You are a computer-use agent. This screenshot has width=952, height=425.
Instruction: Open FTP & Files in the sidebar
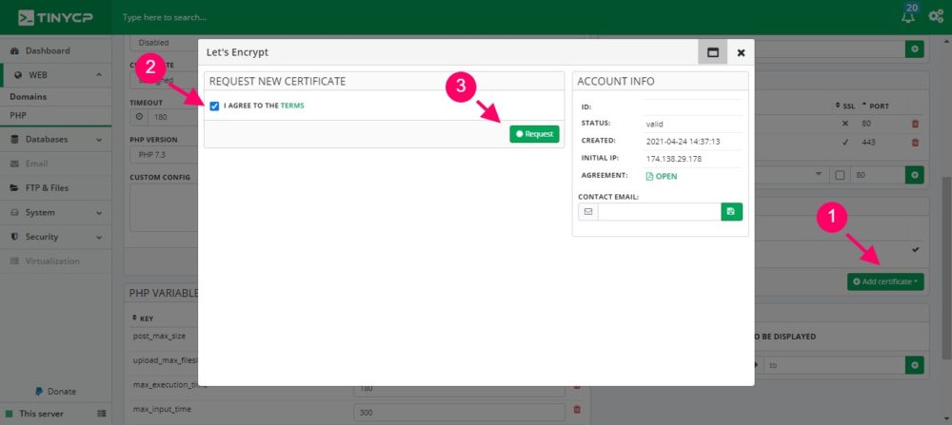[x=47, y=188]
